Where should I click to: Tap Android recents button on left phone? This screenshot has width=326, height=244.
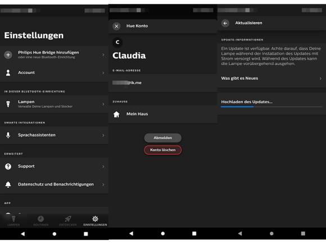coord(85,234)
